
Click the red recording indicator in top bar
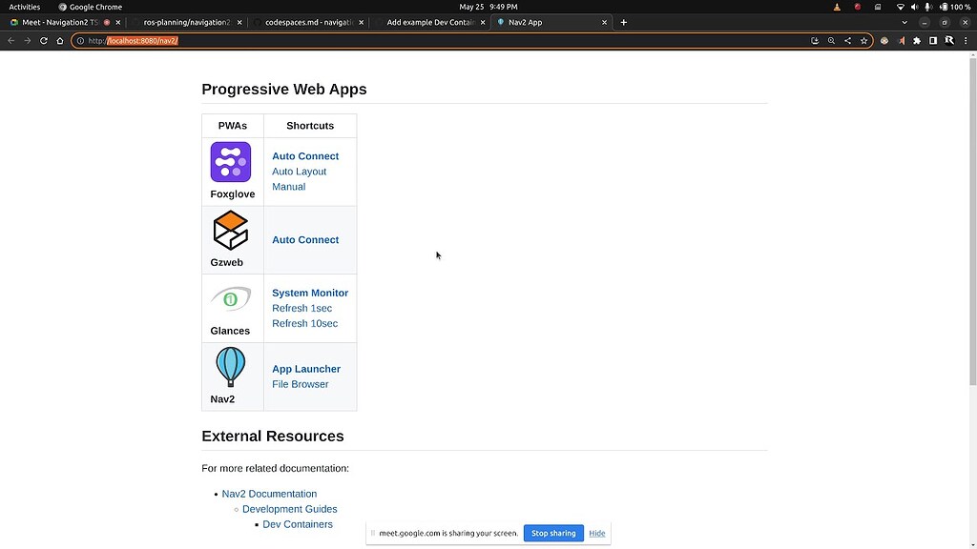click(858, 7)
